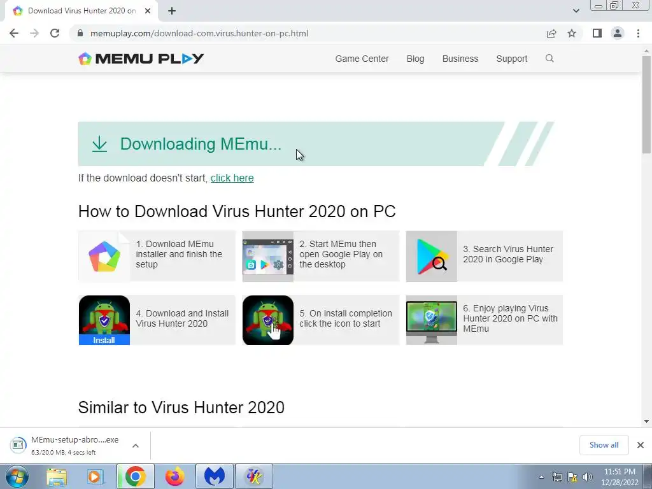Click the browser forward arrow

[x=34, y=33]
